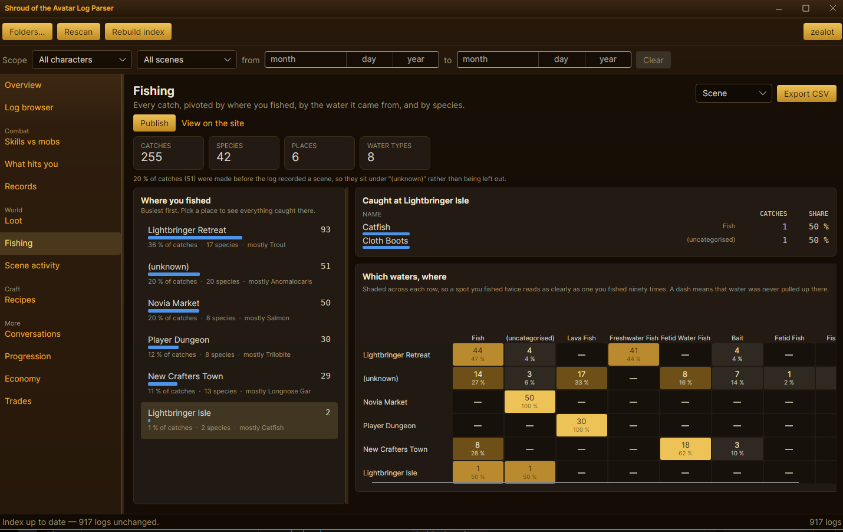Click the SPECIES 42 stat card
843x532 pixels.
(244, 153)
